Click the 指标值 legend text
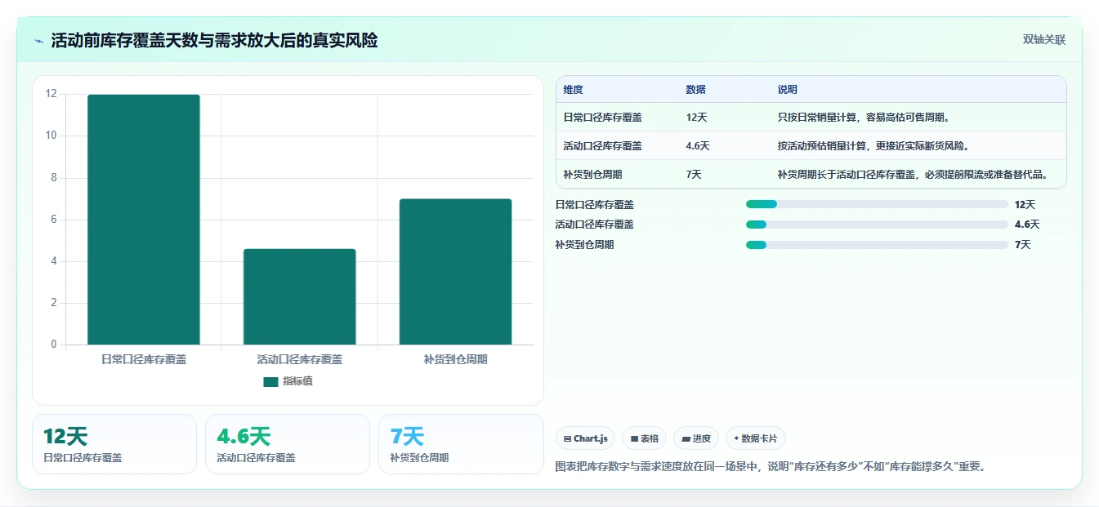This screenshot has width=1099, height=507. pyautogui.click(x=297, y=381)
